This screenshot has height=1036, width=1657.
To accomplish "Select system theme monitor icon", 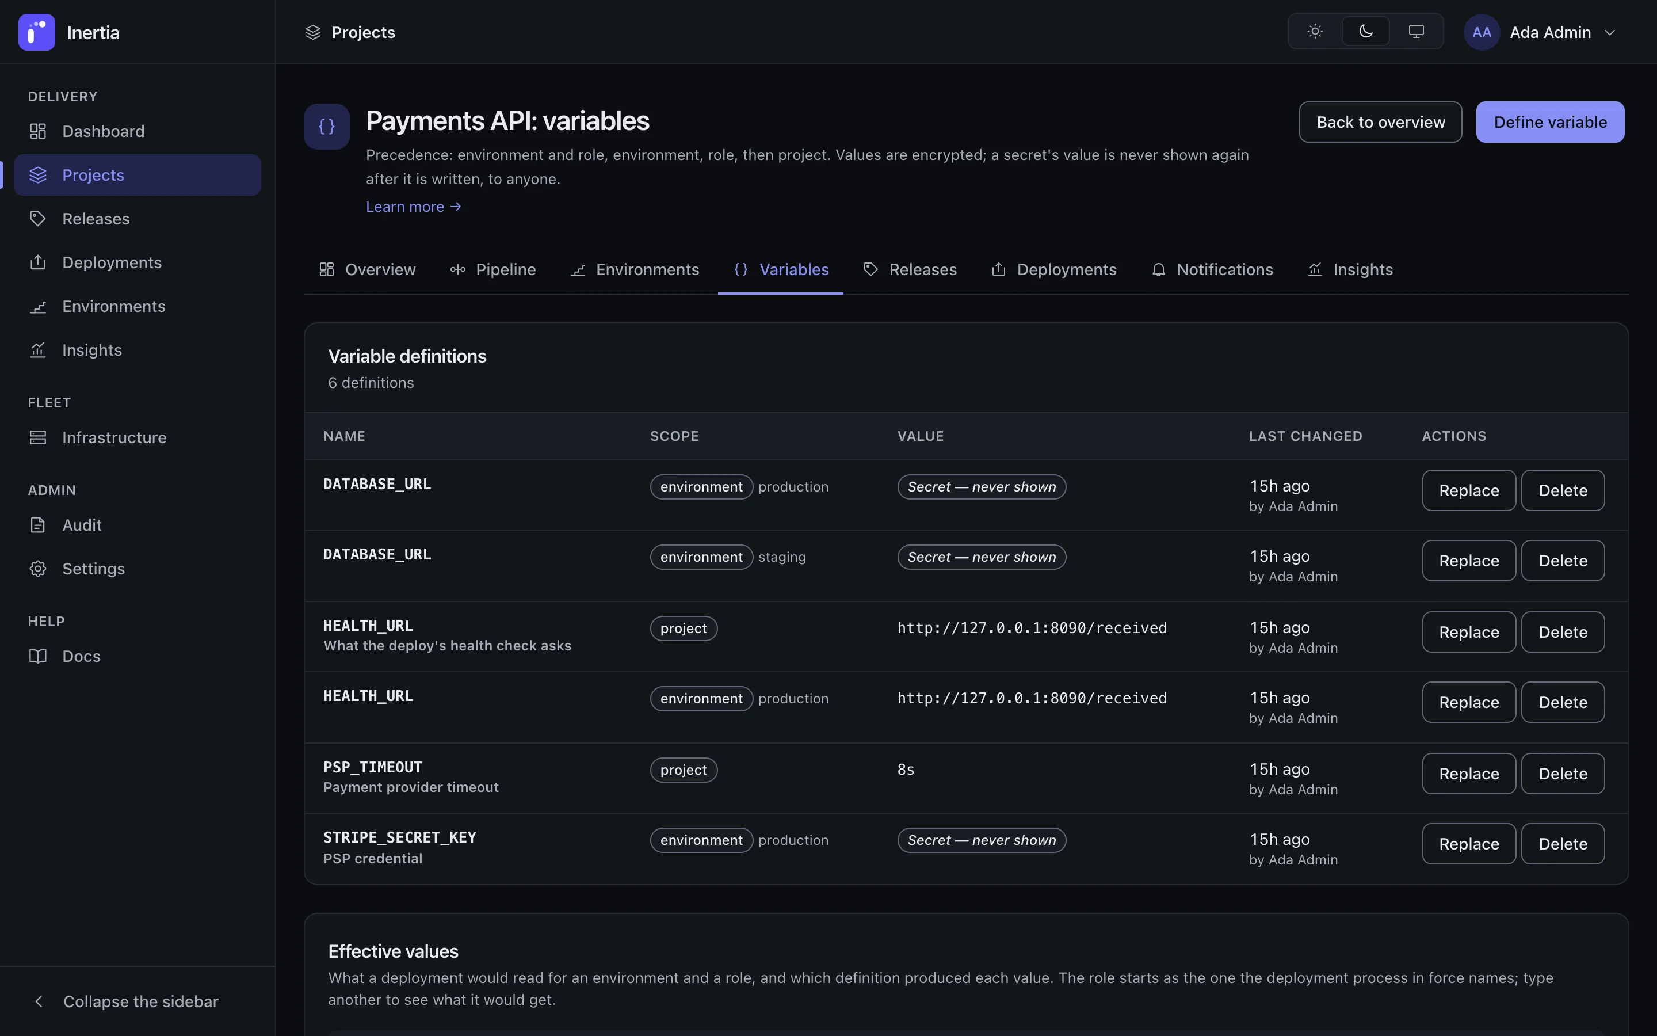I will (x=1416, y=32).
